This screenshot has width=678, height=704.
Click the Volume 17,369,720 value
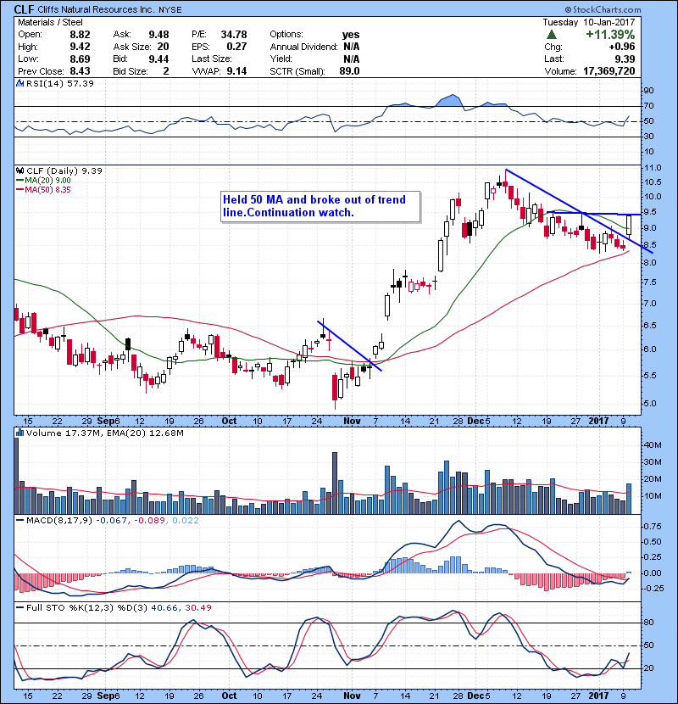[609, 71]
